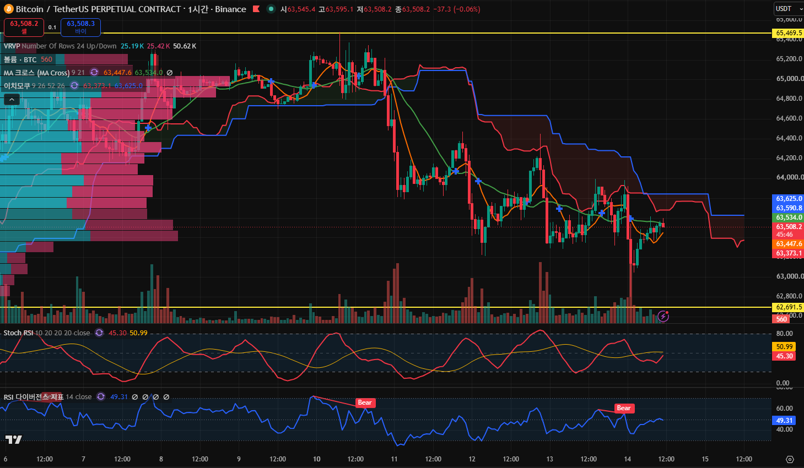Click purple refresh icon in RSI divergence legend
Screen dimensions: 804x468
(x=101, y=397)
